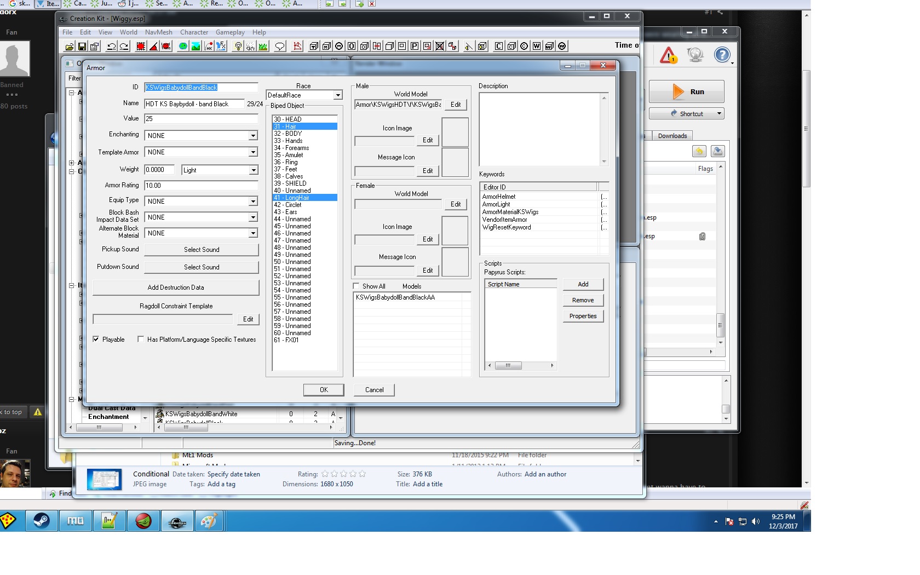Expand the Race dropdown showing DefaultRace
Screen dimensions: 920x575
pos(338,95)
